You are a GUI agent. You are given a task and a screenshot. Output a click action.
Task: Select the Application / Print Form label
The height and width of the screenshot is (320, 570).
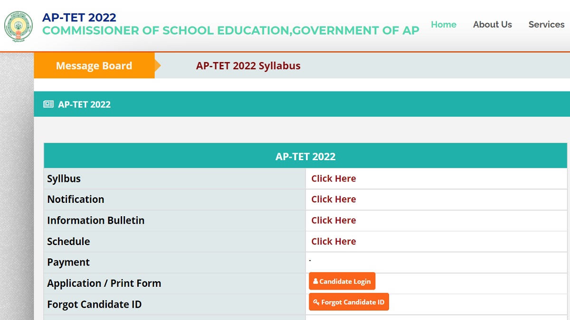click(104, 283)
